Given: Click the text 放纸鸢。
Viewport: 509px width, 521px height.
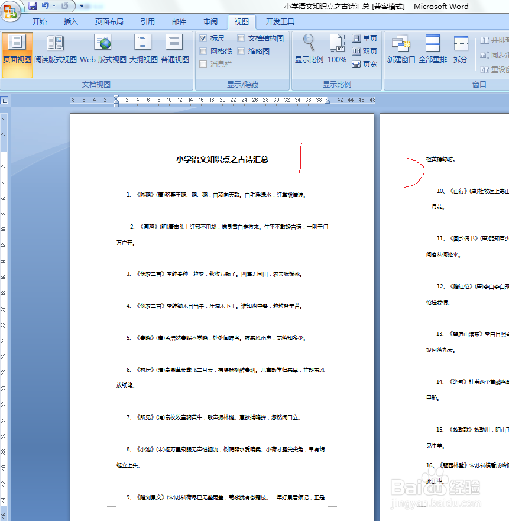Looking at the screenshot, I should tap(125, 385).
